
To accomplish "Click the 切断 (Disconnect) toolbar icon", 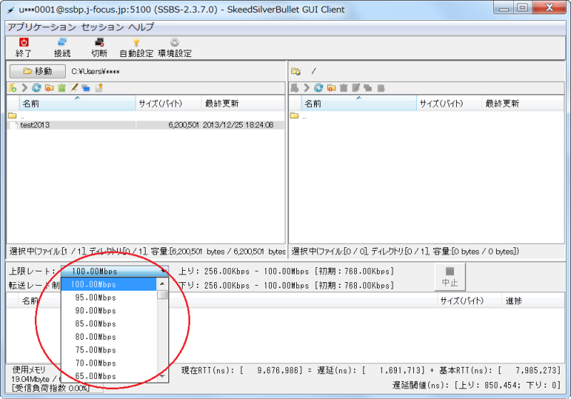I will pyautogui.click(x=99, y=47).
